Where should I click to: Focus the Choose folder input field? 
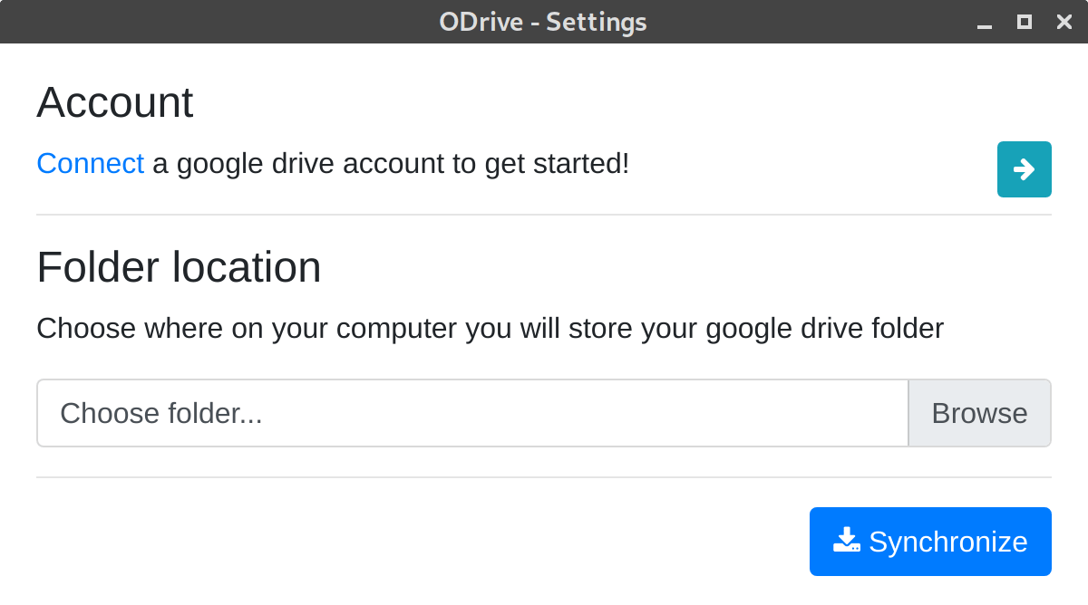(471, 413)
